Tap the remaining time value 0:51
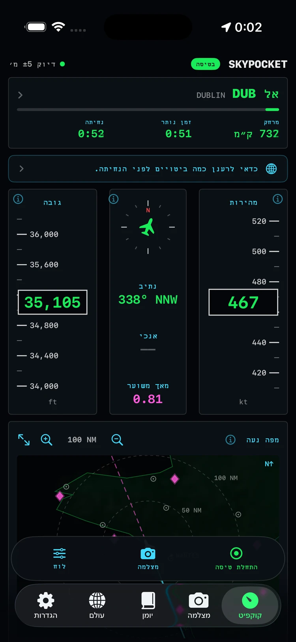296x642 pixels. (x=178, y=134)
